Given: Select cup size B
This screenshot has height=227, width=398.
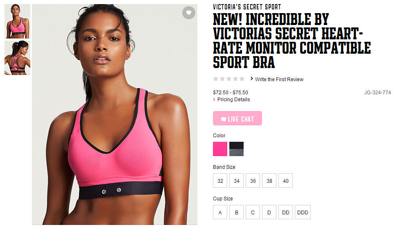Looking at the screenshot, I should 236,212.
